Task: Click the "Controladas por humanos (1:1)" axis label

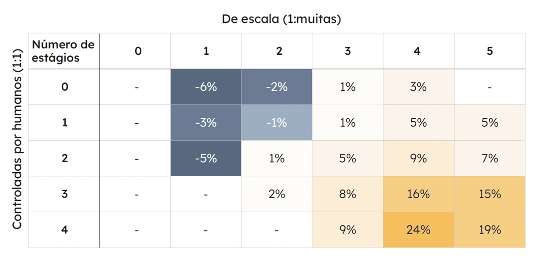Action: [x=17, y=139]
